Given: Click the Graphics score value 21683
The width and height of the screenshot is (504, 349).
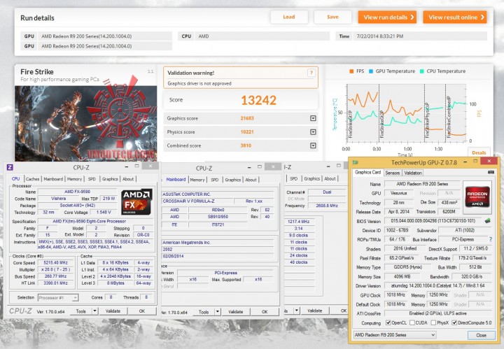Looking at the screenshot, I should tap(247, 118).
